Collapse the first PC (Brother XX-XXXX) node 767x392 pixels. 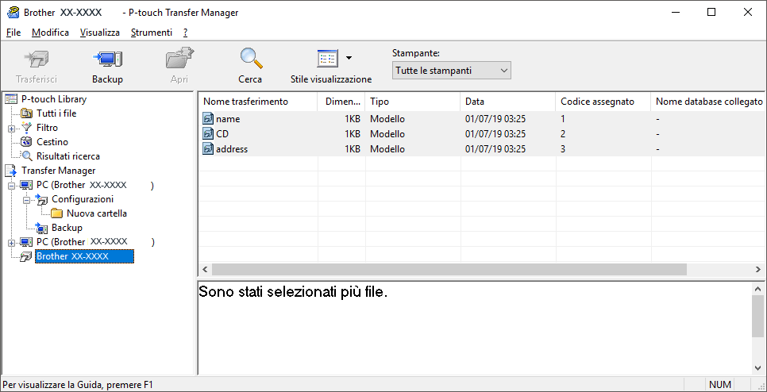[x=11, y=186]
